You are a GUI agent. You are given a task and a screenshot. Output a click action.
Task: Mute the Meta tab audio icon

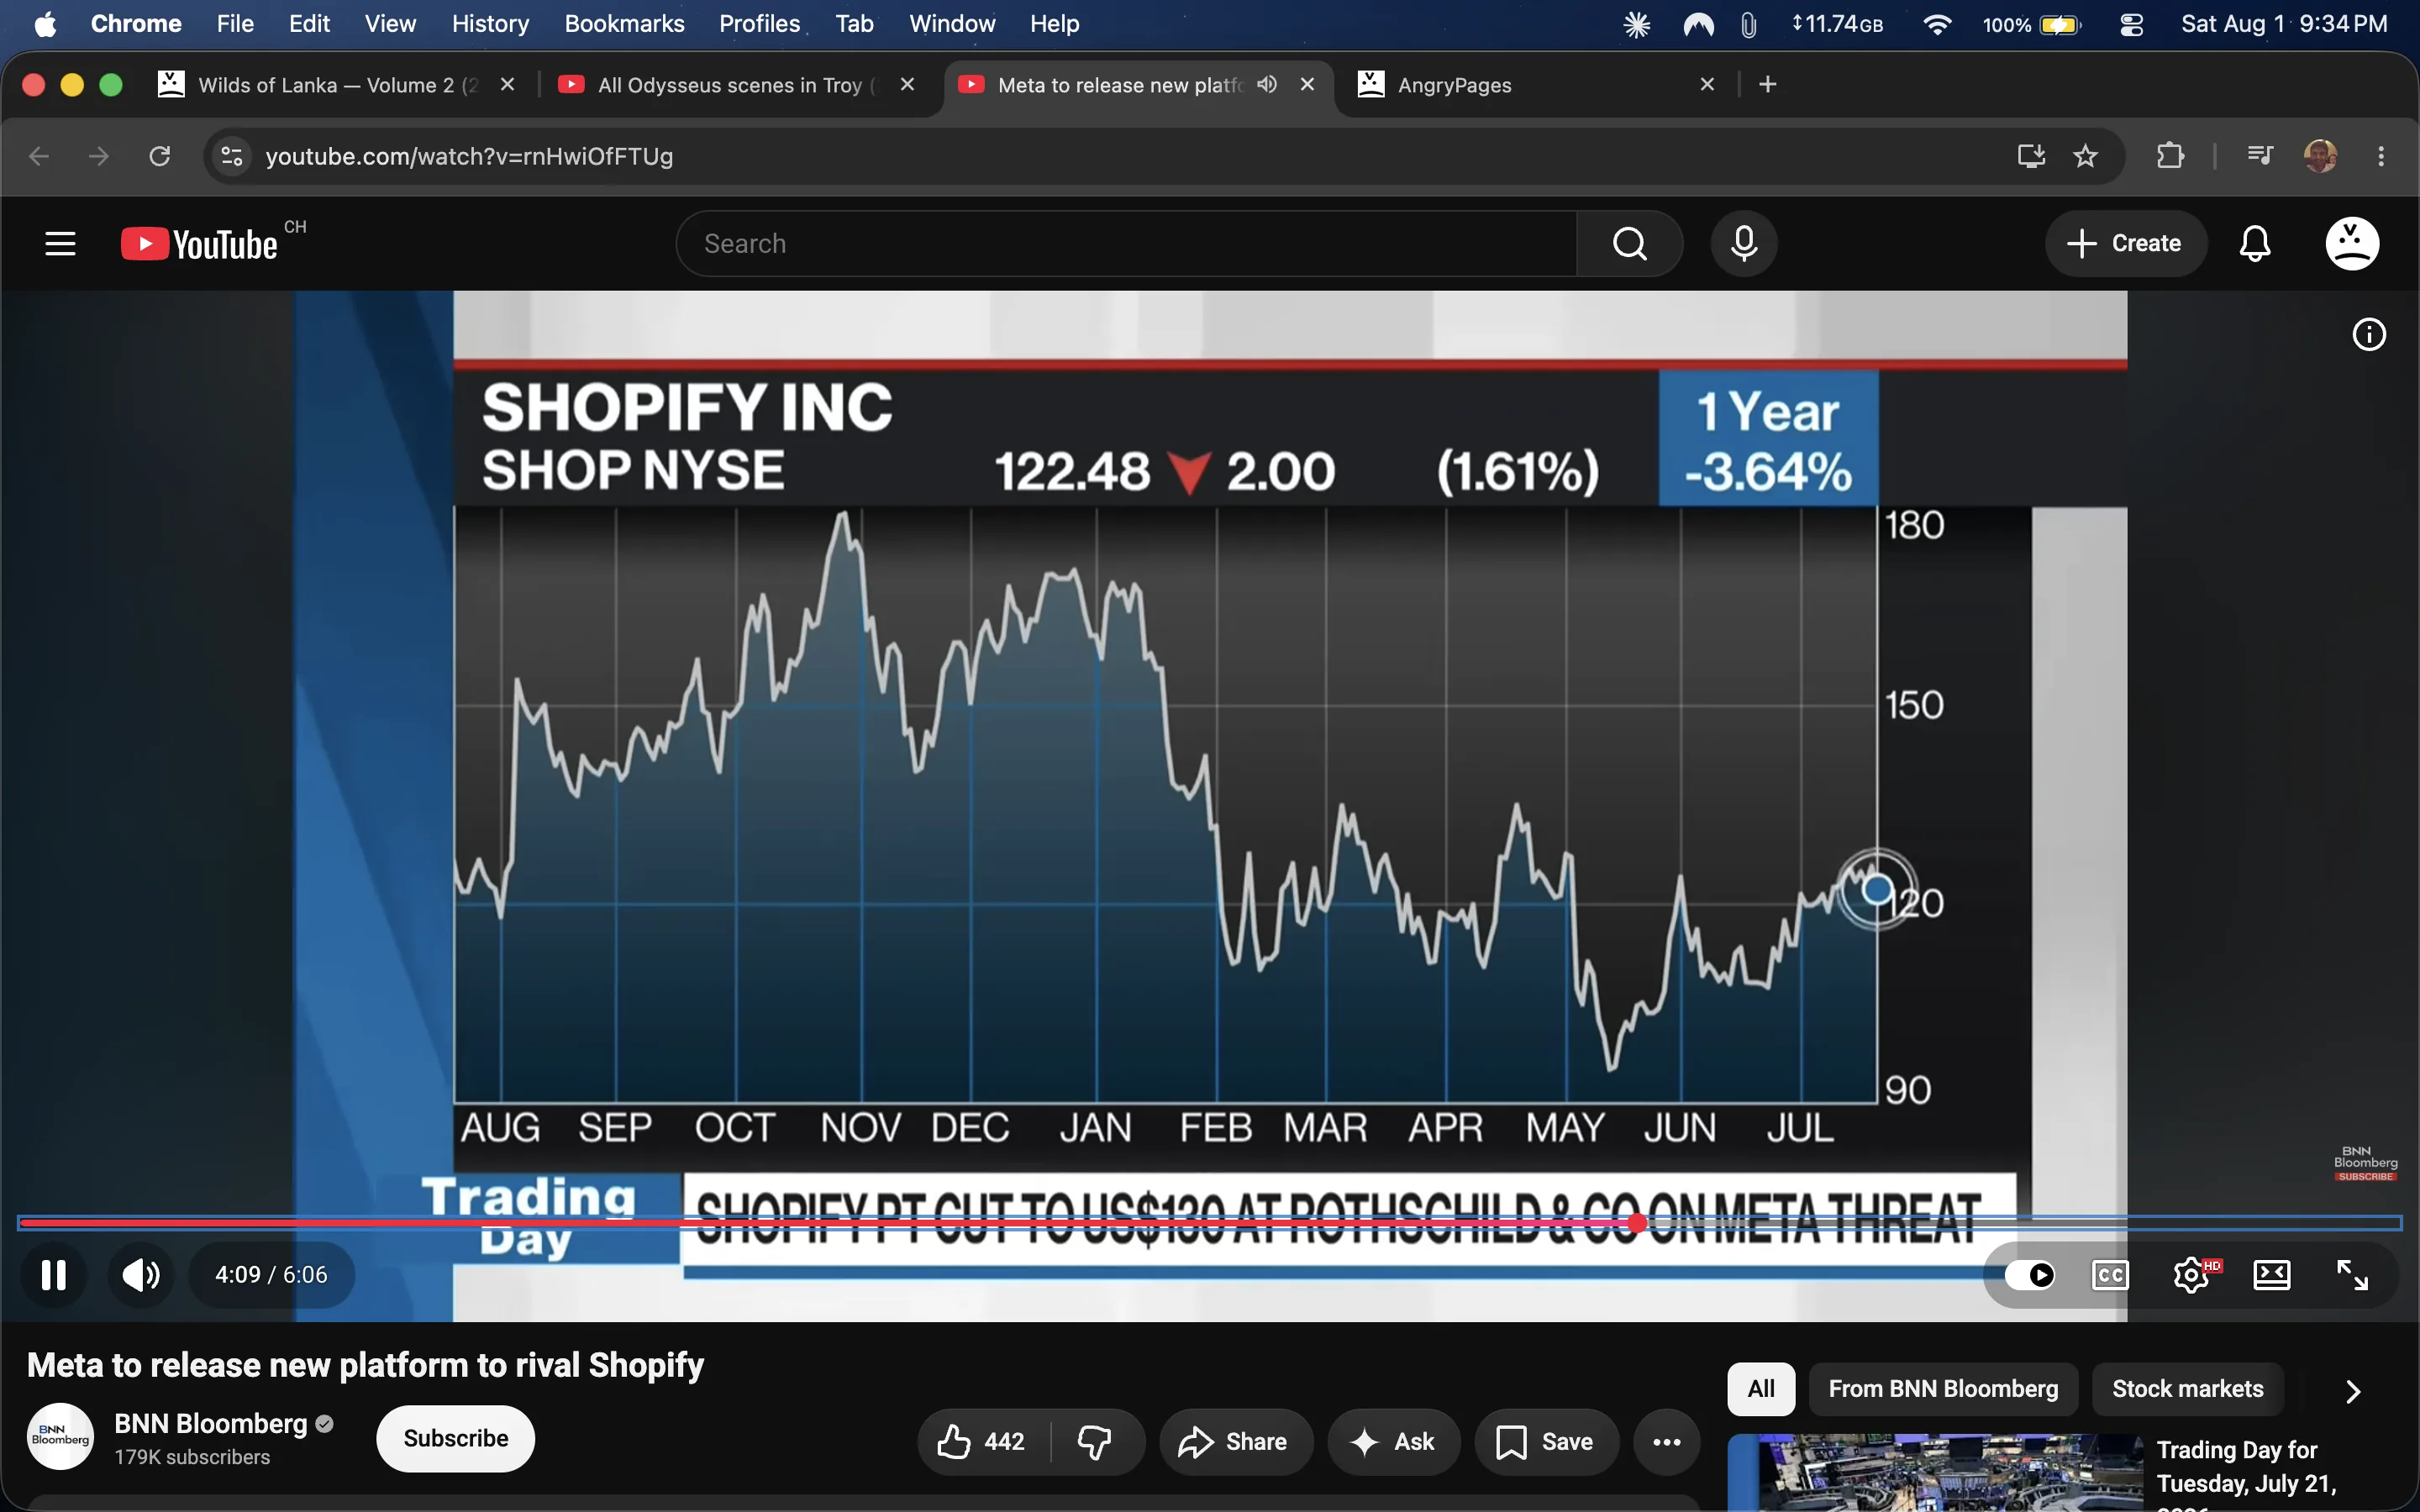click(1267, 84)
